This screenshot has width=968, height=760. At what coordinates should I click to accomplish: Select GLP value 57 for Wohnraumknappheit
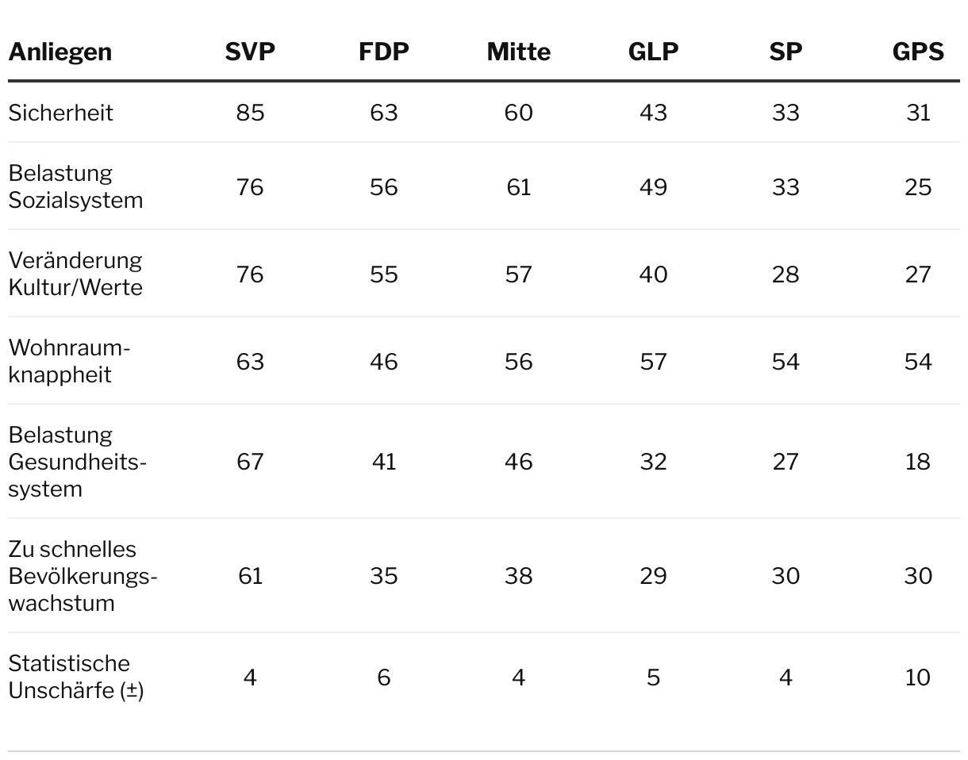pyautogui.click(x=653, y=362)
